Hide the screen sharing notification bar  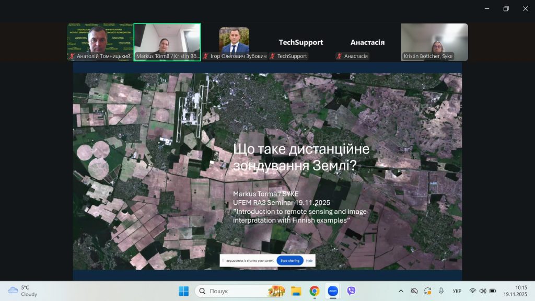(x=309, y=260)
